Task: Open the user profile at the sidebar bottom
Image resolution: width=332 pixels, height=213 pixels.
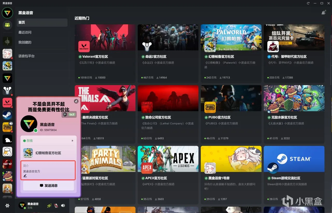Action: coord(29,206)
